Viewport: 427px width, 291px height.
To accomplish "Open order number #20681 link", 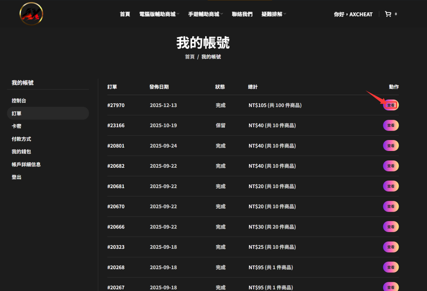I will pyautogui.click(x=116, y=187).
